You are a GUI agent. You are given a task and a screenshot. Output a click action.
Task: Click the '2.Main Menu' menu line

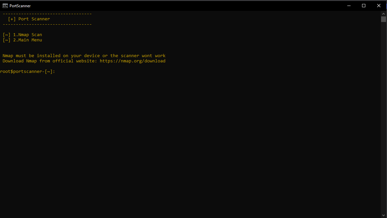22,40
